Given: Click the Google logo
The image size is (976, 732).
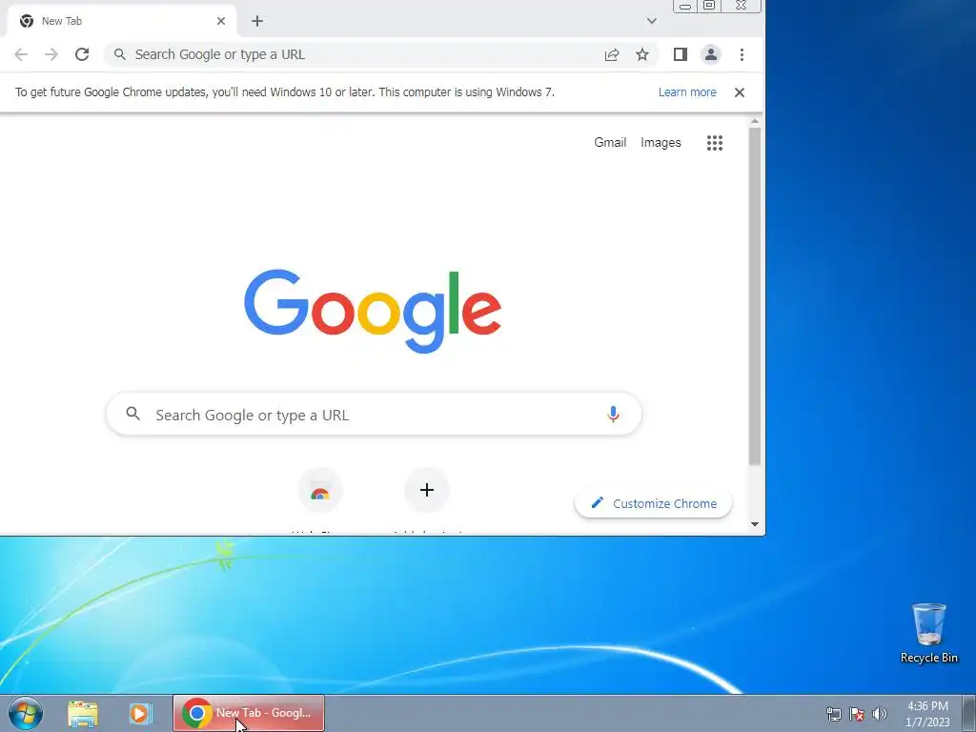Looking at the screenshot, I should (x=373, y=312).
